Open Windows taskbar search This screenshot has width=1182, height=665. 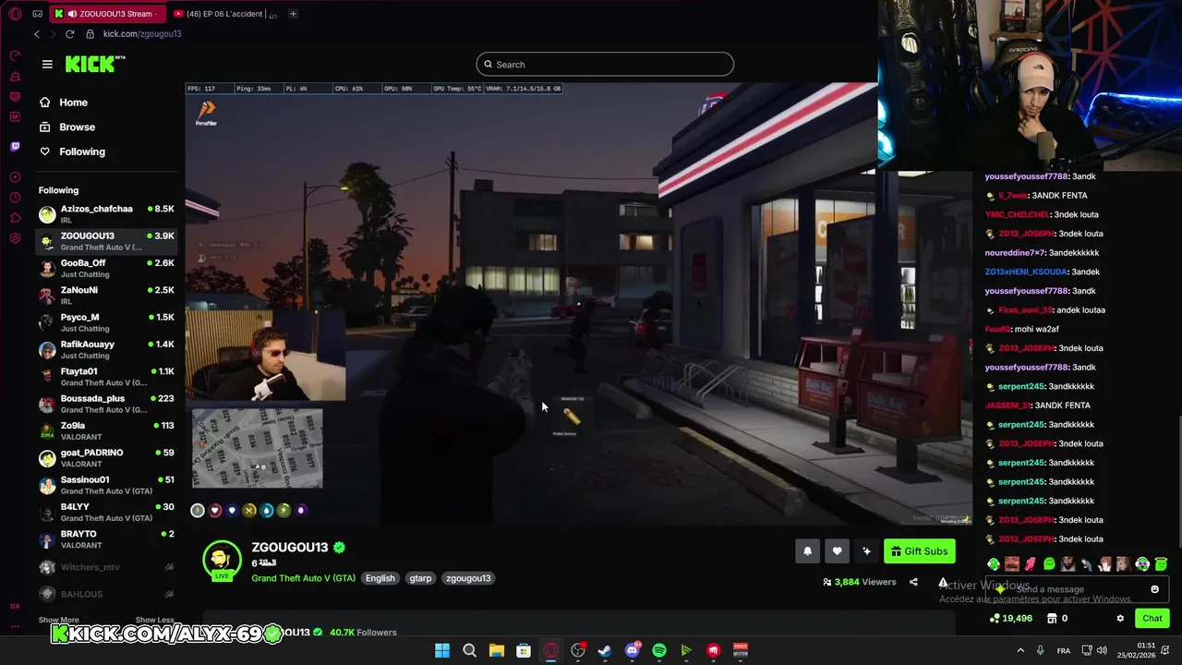[x=469, y=651]
